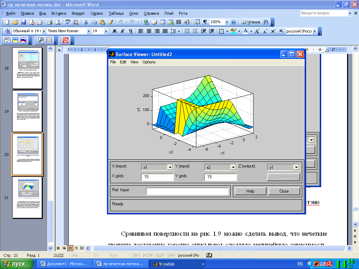Click the horizontal scrollbar thumb

219,248
